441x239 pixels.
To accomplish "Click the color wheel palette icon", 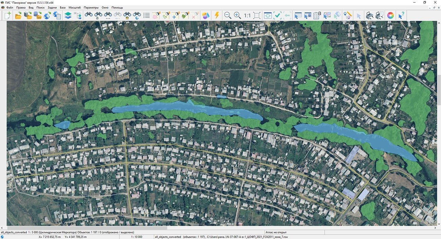I will 390,15.
